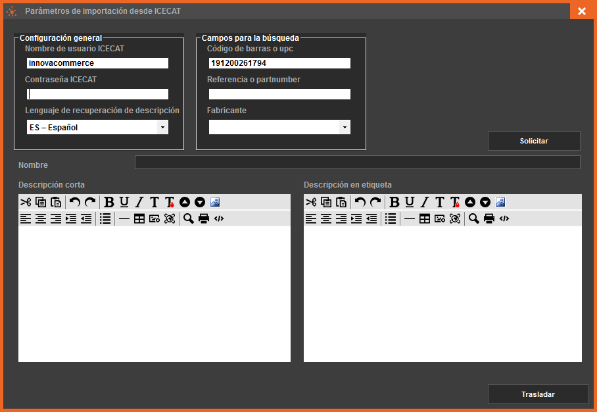Click the Solicitar button
Image resolution: width=597 pixels, height=412 pixels.
tap(534, 141)
